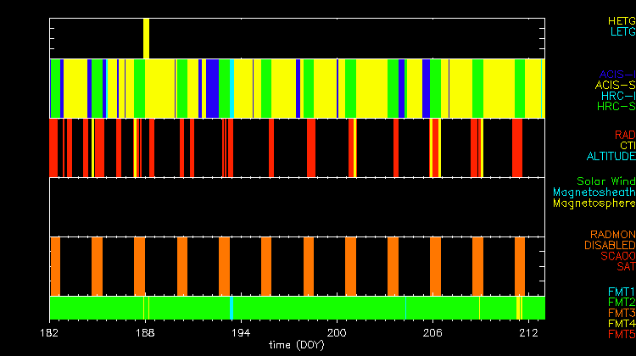The image size is (636, 356).
Task: Click the yellow segment in green strip near 212
Action: [x=519, y=307]
